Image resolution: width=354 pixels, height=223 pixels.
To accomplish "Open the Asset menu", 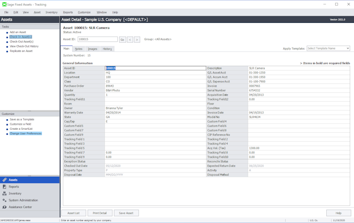I will (x=37, y=12).
